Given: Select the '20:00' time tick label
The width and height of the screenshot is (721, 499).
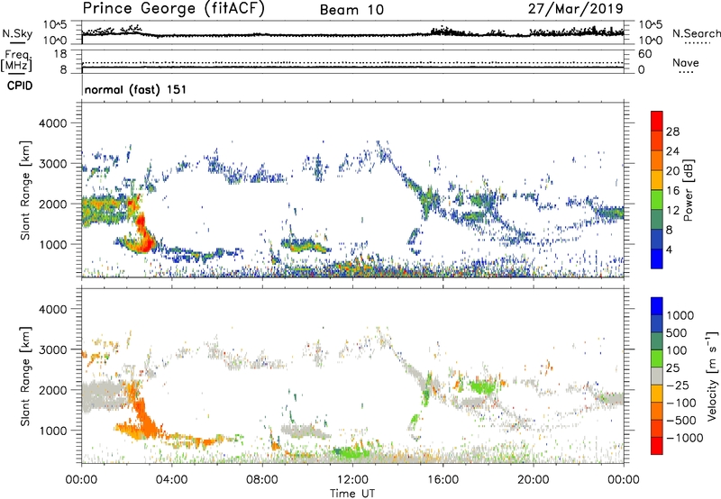Looking at the screenshot, I should (x=534, y=480).
